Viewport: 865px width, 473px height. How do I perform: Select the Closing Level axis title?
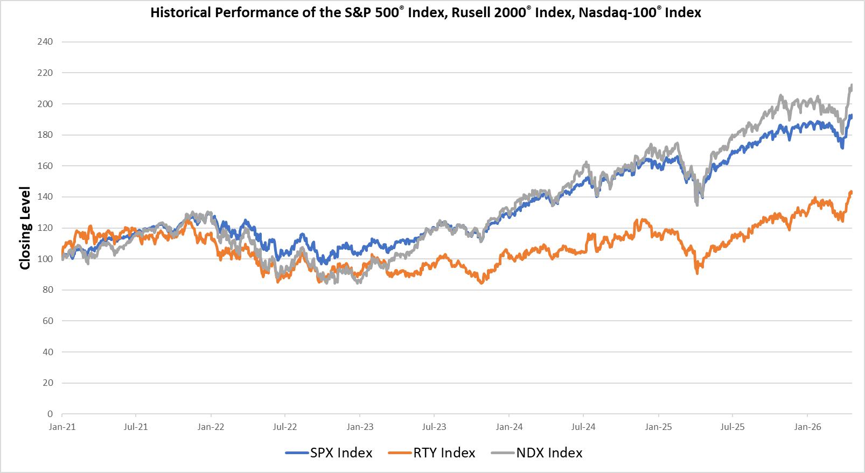[x=25, y=228]
